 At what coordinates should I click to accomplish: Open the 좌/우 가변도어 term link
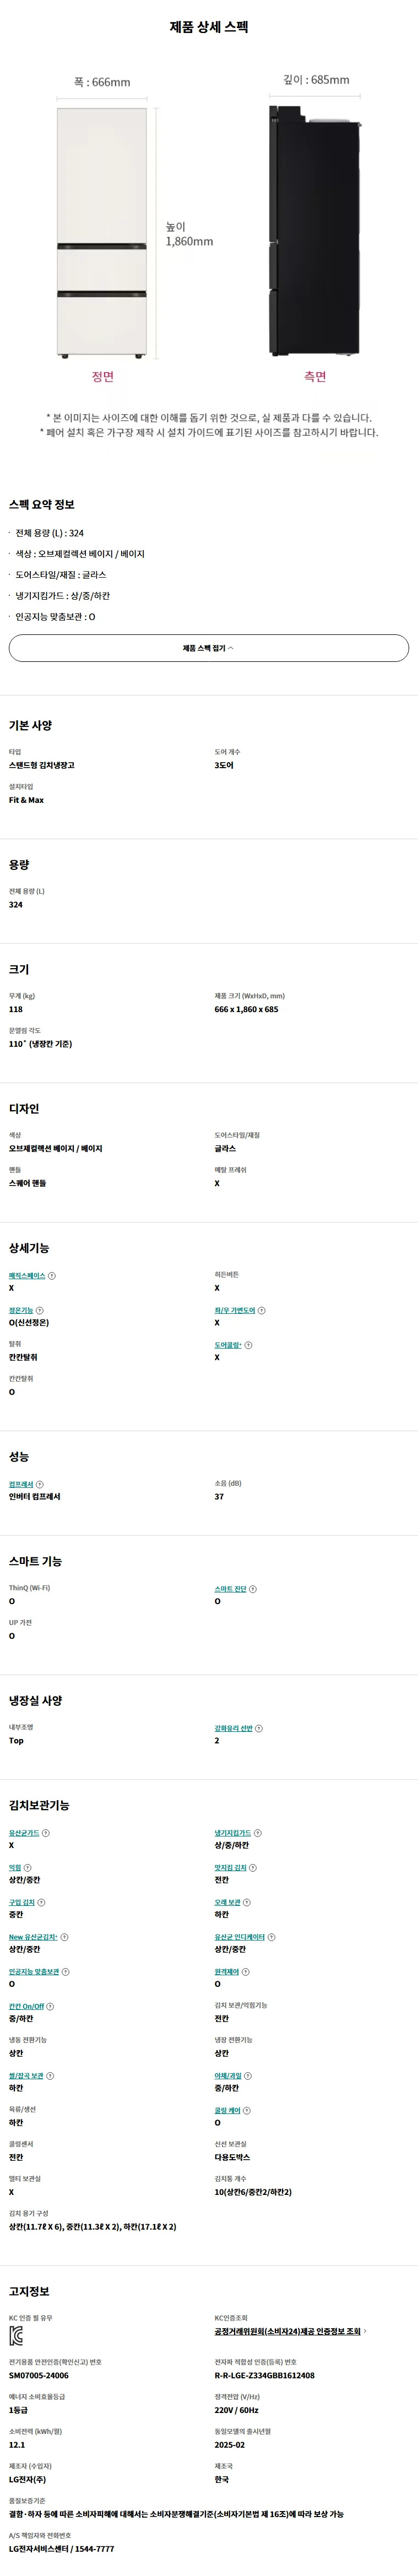point(234,1310)
